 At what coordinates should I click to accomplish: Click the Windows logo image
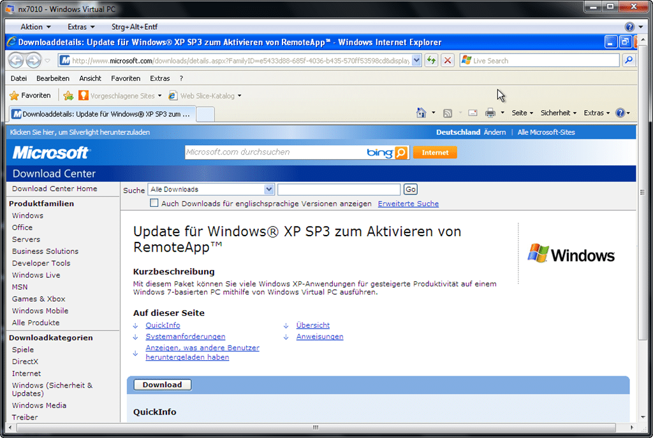click(571, 254)
